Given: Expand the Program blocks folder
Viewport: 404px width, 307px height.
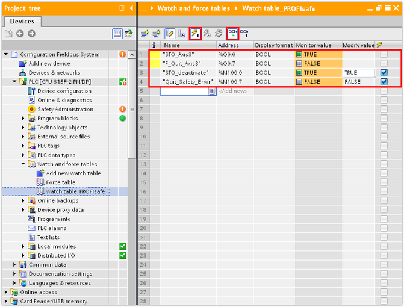Looking at the screenshot, I should tap(23, 119).
